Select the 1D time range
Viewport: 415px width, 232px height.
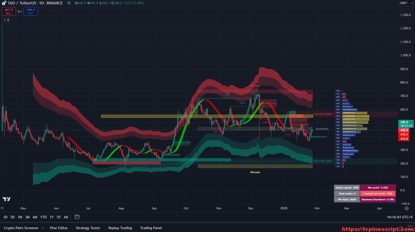point(5,217)
